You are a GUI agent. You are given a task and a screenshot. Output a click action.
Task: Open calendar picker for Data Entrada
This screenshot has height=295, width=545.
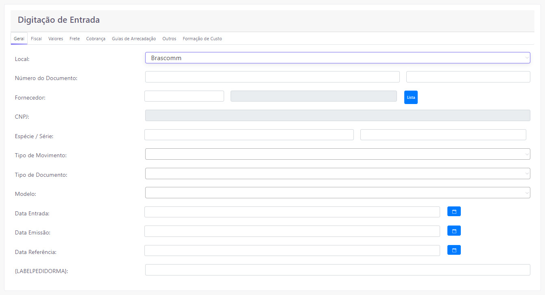pos(454,212)
